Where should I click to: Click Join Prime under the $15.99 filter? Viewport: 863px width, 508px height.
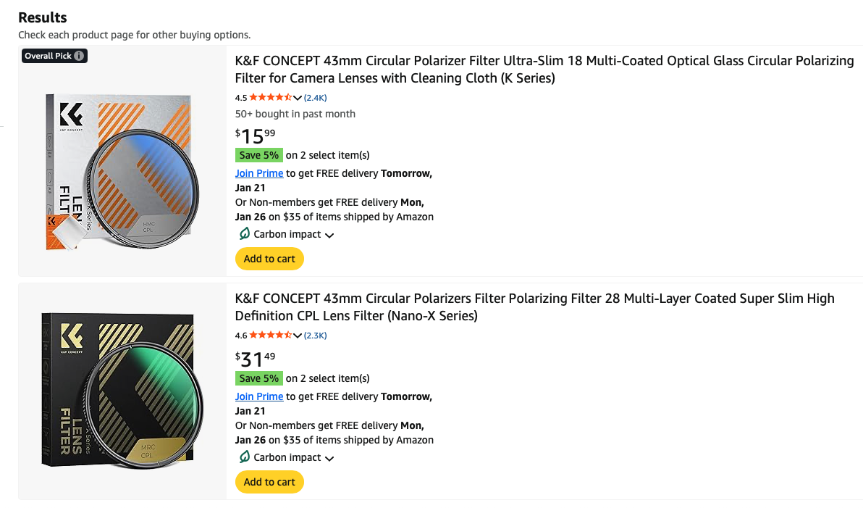[x=259, y=173]
